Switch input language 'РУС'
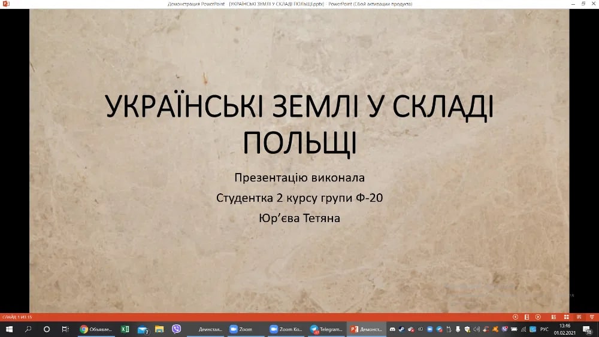 (544, 329)
